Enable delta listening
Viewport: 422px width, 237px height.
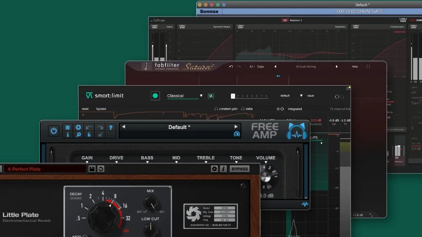pyautogui.click(x=247, y=109)
